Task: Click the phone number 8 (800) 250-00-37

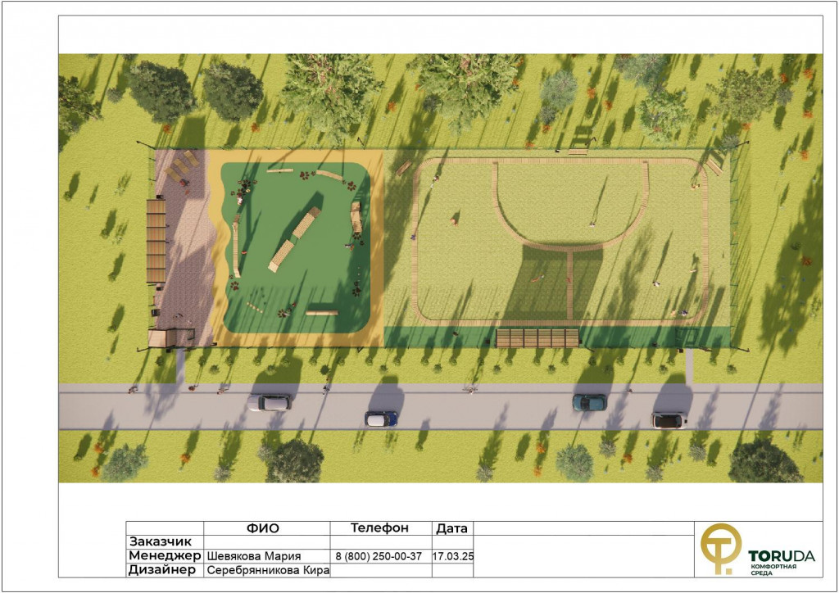Action: pyautogui.click(x=379, y=556)
